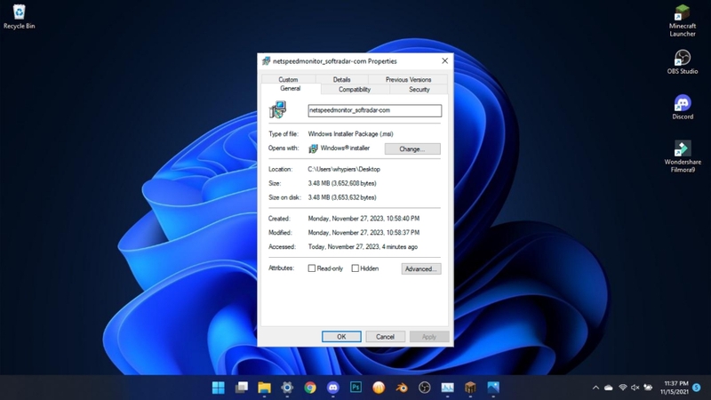The image size is (711, 400).
Task: Open Discord from the taskbar
Action: coord(332,388)
